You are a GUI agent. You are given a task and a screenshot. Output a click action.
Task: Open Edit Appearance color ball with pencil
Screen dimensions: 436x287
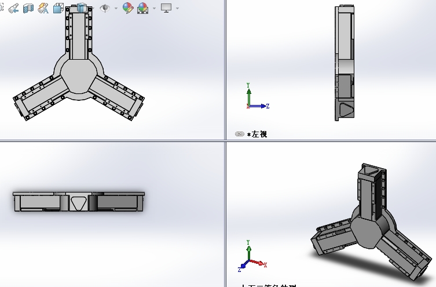128,8
